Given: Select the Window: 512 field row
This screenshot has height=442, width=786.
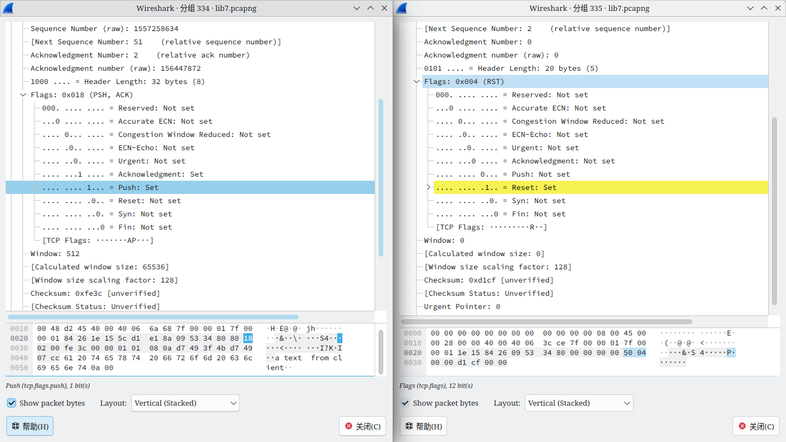Looking at the screenshot, I should 55,254.
